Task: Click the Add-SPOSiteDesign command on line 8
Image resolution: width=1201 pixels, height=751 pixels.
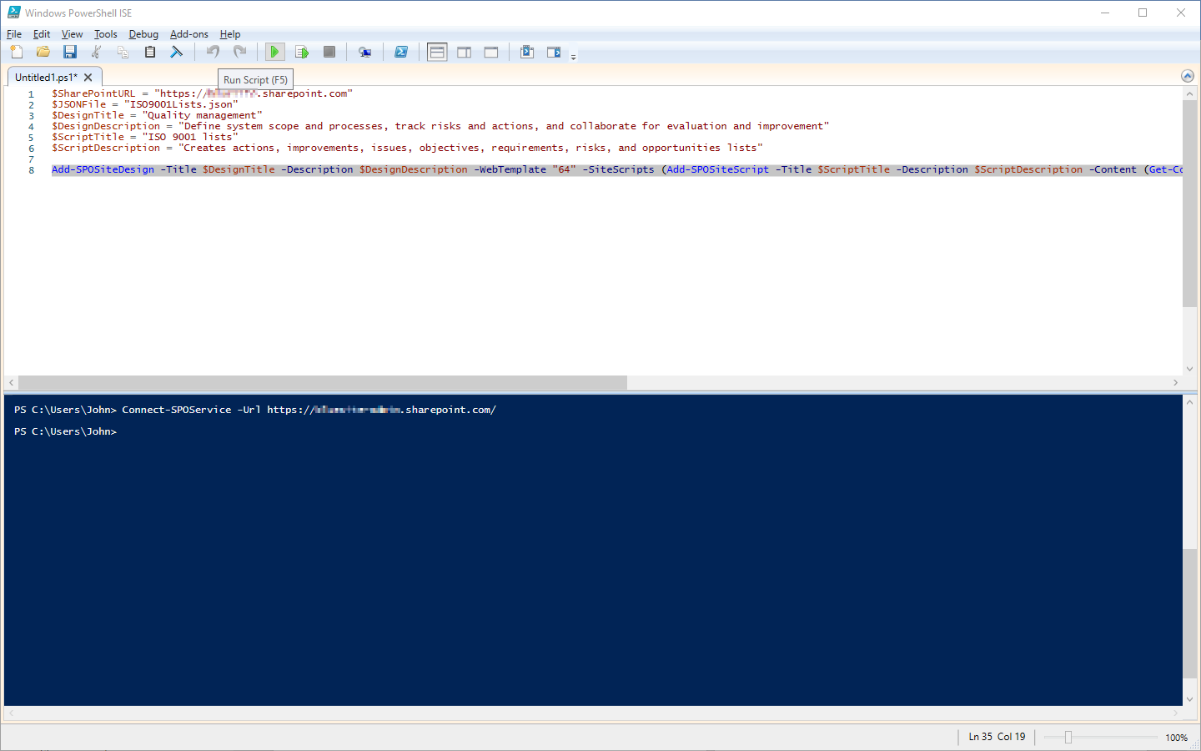Action: (x=103, y=169)
